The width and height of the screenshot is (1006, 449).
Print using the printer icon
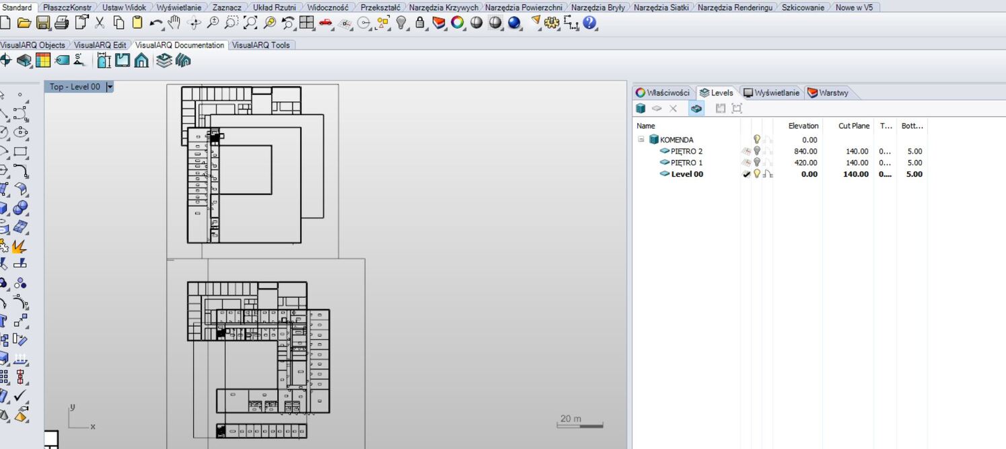[62, 23]
